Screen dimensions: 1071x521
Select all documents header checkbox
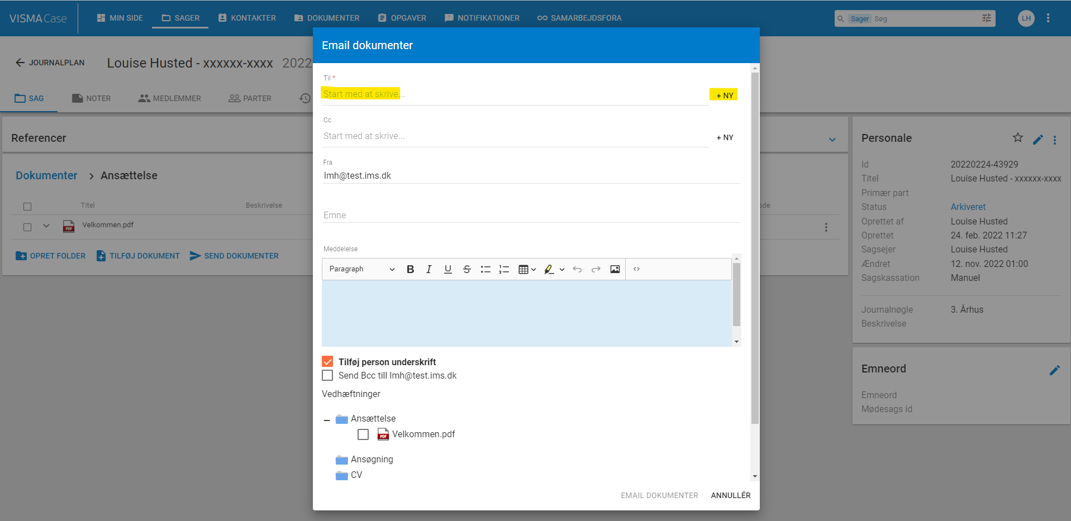click(x=27, y=207)
